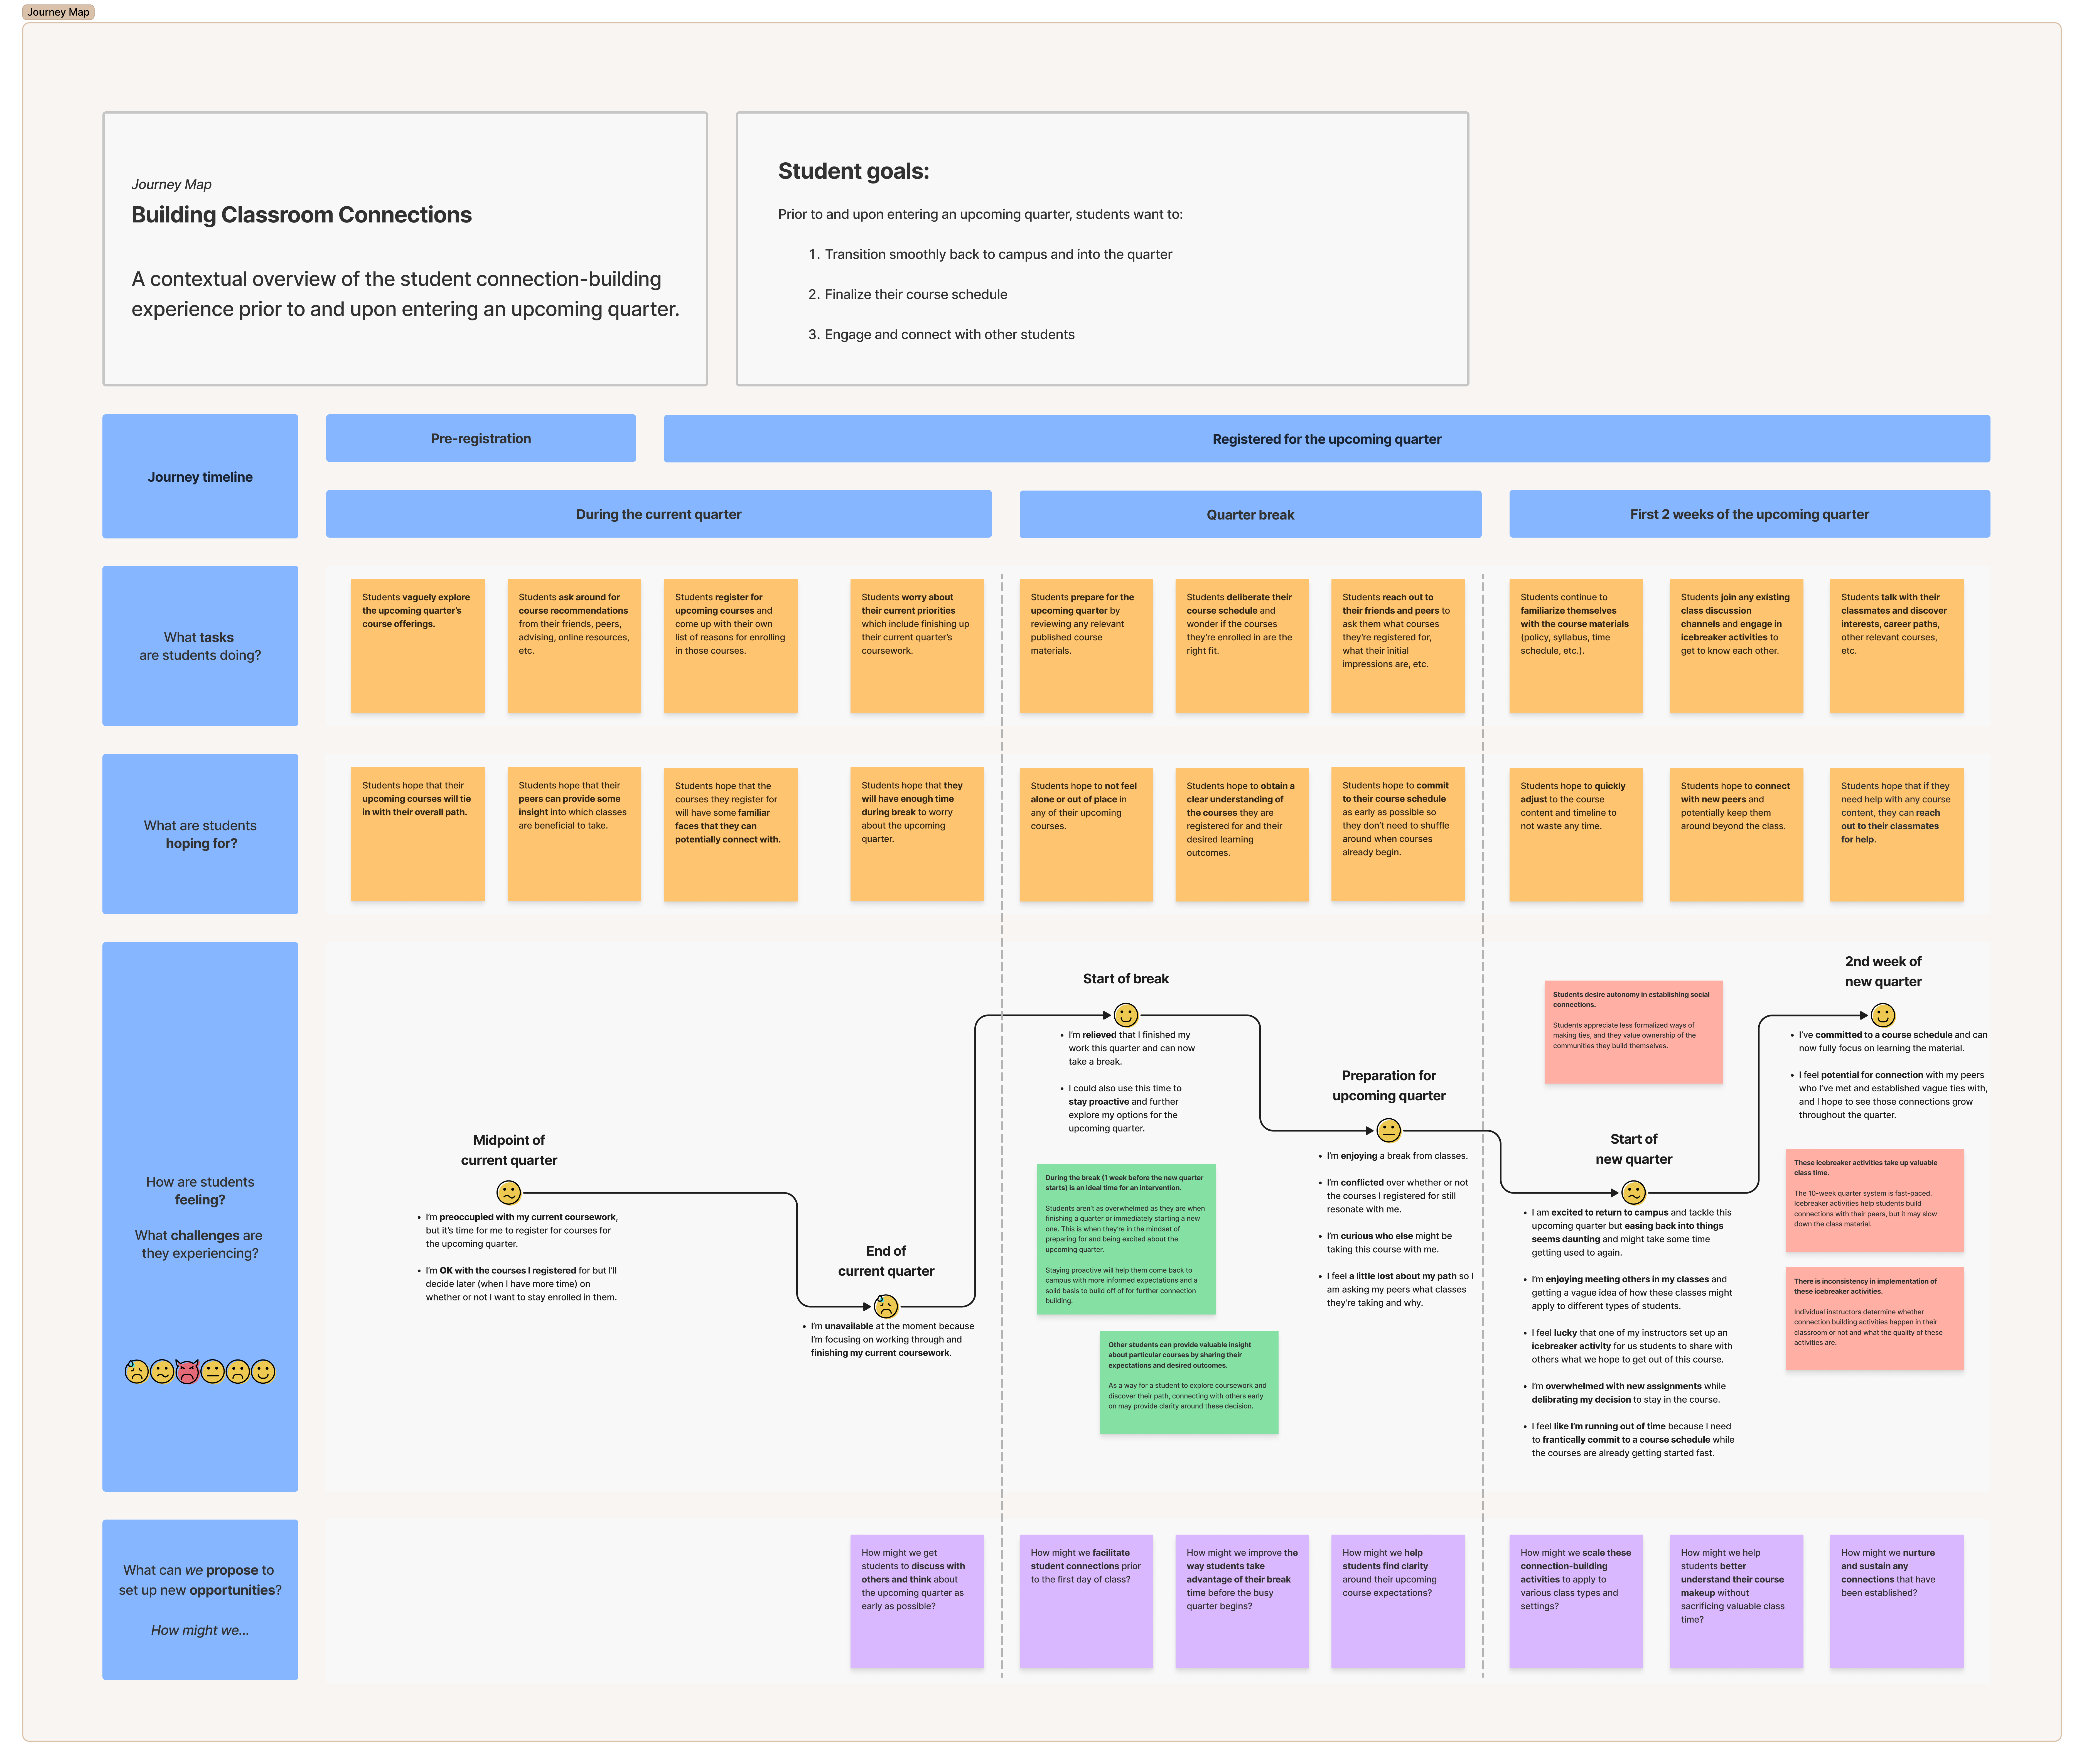Select purple sticky 'scale these connection-building activities'

[1576, 1601]
